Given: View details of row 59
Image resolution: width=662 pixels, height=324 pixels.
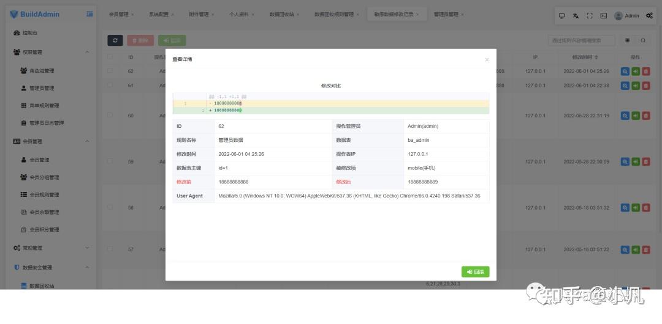Looking at the screenshot, I should (x=625, y=161).
